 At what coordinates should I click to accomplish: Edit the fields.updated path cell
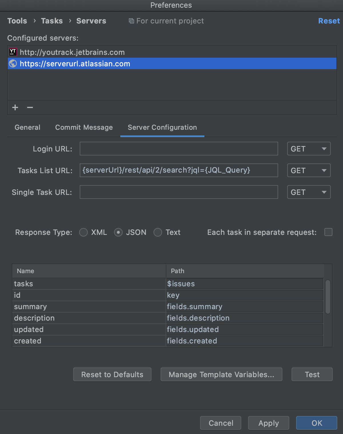pos(245,329)
